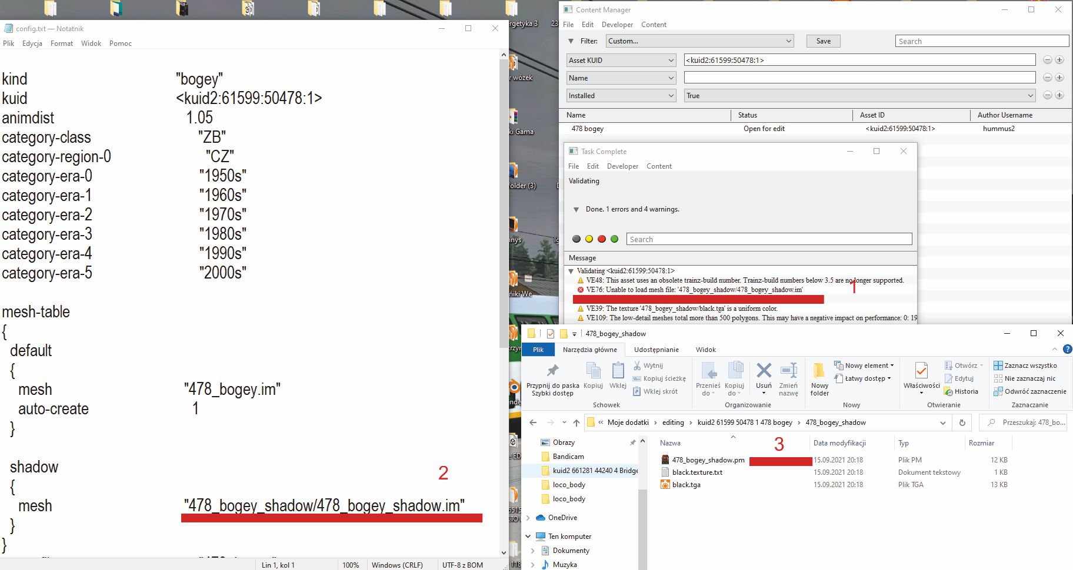Switch to Udostępnianie ribbon tab
The width and height of the screenshot is (1073, 570).
(656, 350)
